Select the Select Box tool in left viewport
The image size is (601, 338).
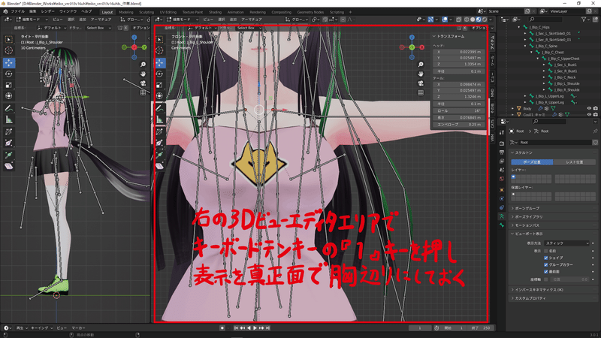pos(9,39)
